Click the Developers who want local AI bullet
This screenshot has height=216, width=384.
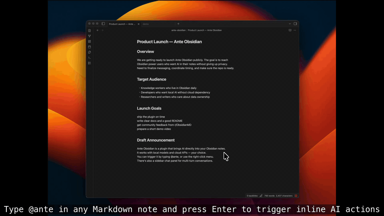coord(175,92)
